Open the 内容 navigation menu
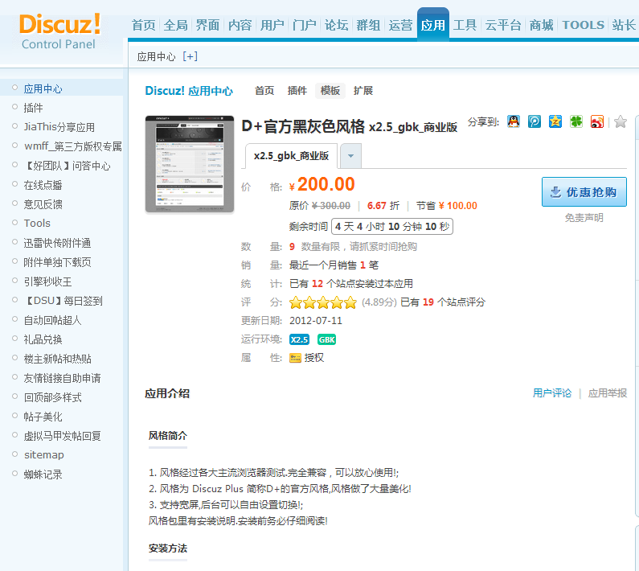The image size is (639, 571). click(x=240, y=25)
